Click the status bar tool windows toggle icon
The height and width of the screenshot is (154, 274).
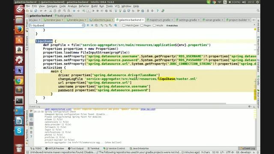point(27,152)
